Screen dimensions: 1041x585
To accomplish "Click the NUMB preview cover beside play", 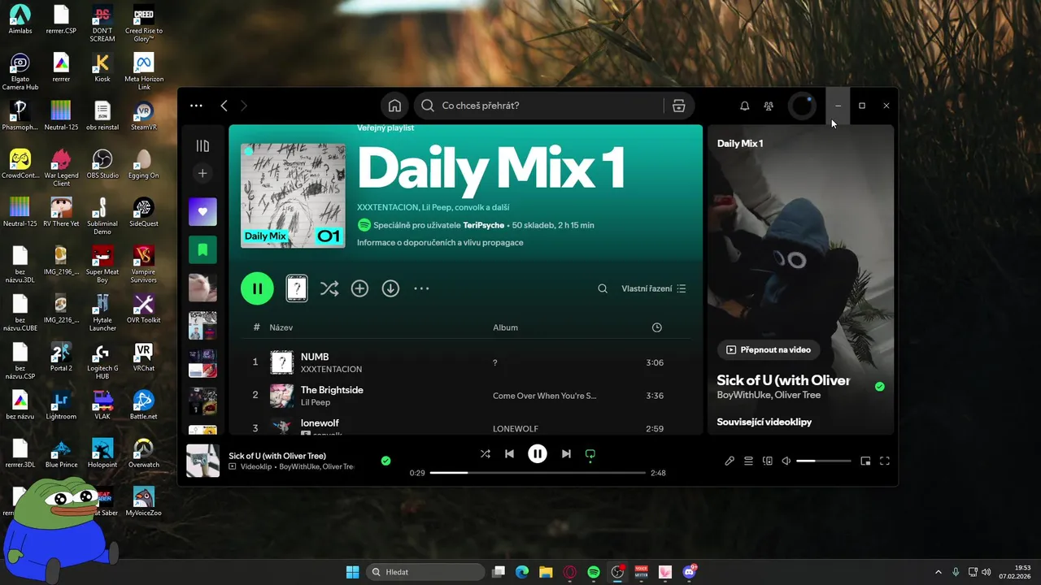I will point(297,288).
